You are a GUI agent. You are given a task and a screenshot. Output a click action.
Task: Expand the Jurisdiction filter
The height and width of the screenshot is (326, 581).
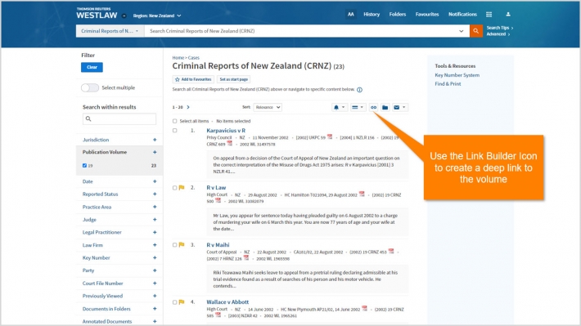(155, 140)
